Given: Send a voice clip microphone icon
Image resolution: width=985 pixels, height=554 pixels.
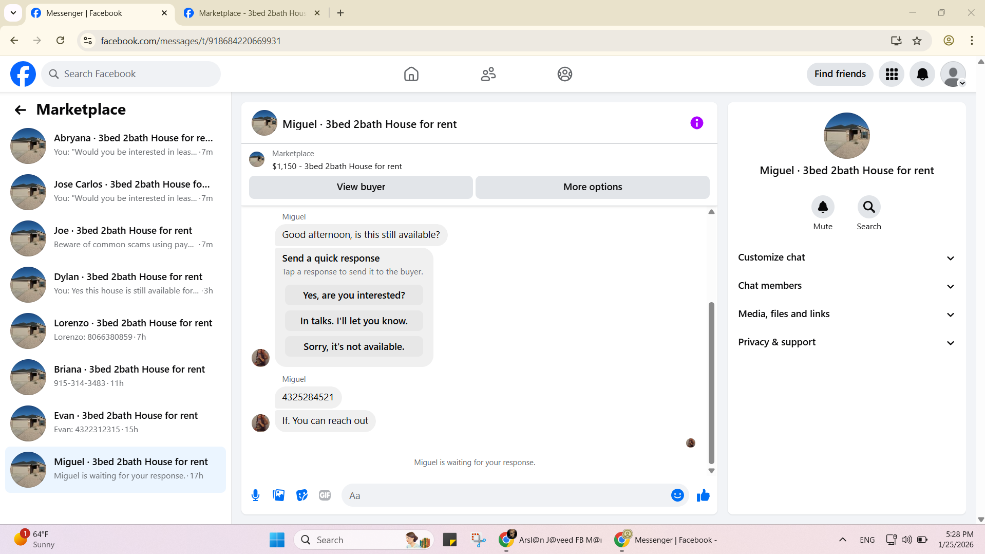Looking at the screenshot, I should pyautogui.click(x=255, y=495).
